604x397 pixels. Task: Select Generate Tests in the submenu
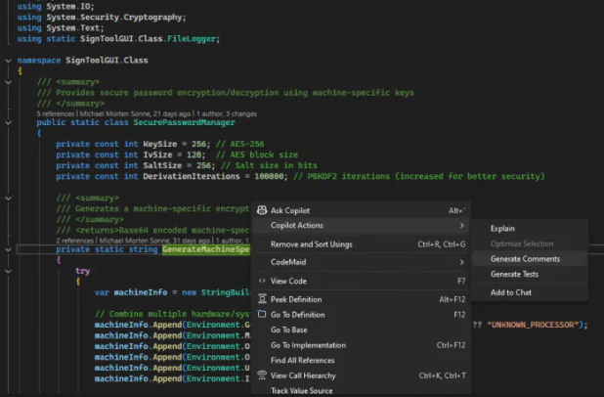point(512,274)
